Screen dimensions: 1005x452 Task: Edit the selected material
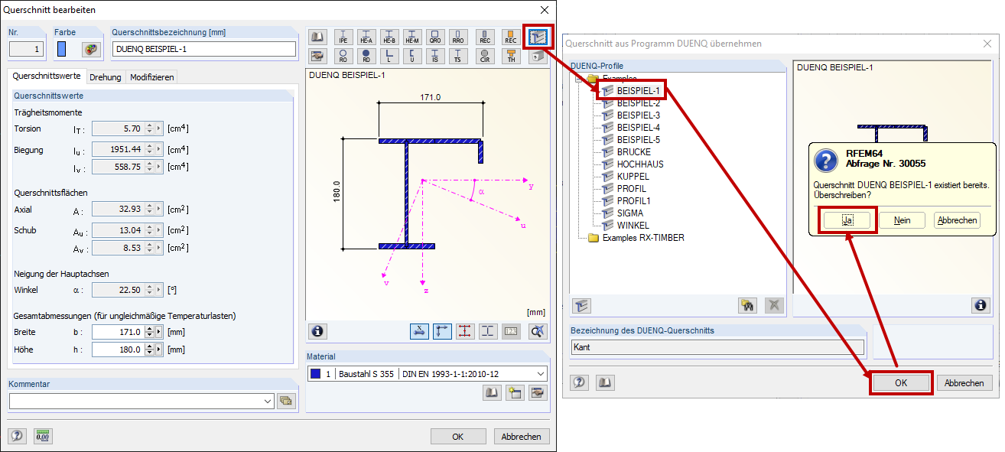pyautogui.click(x=538, y=393)
